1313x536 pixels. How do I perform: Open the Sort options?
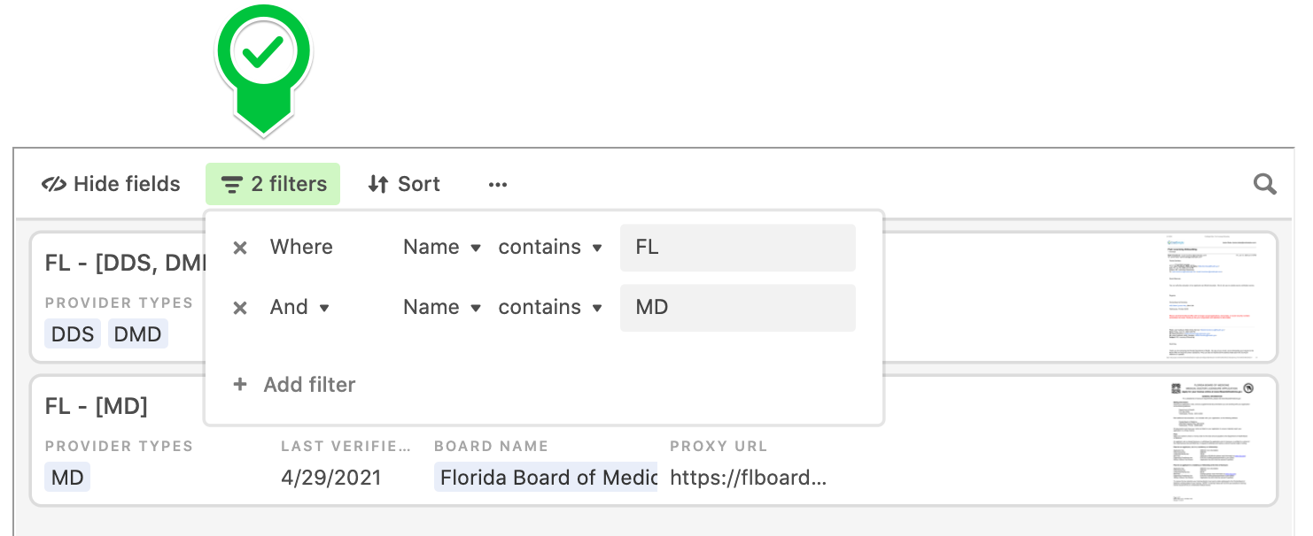pyautogui.click(x=404, y=184)
